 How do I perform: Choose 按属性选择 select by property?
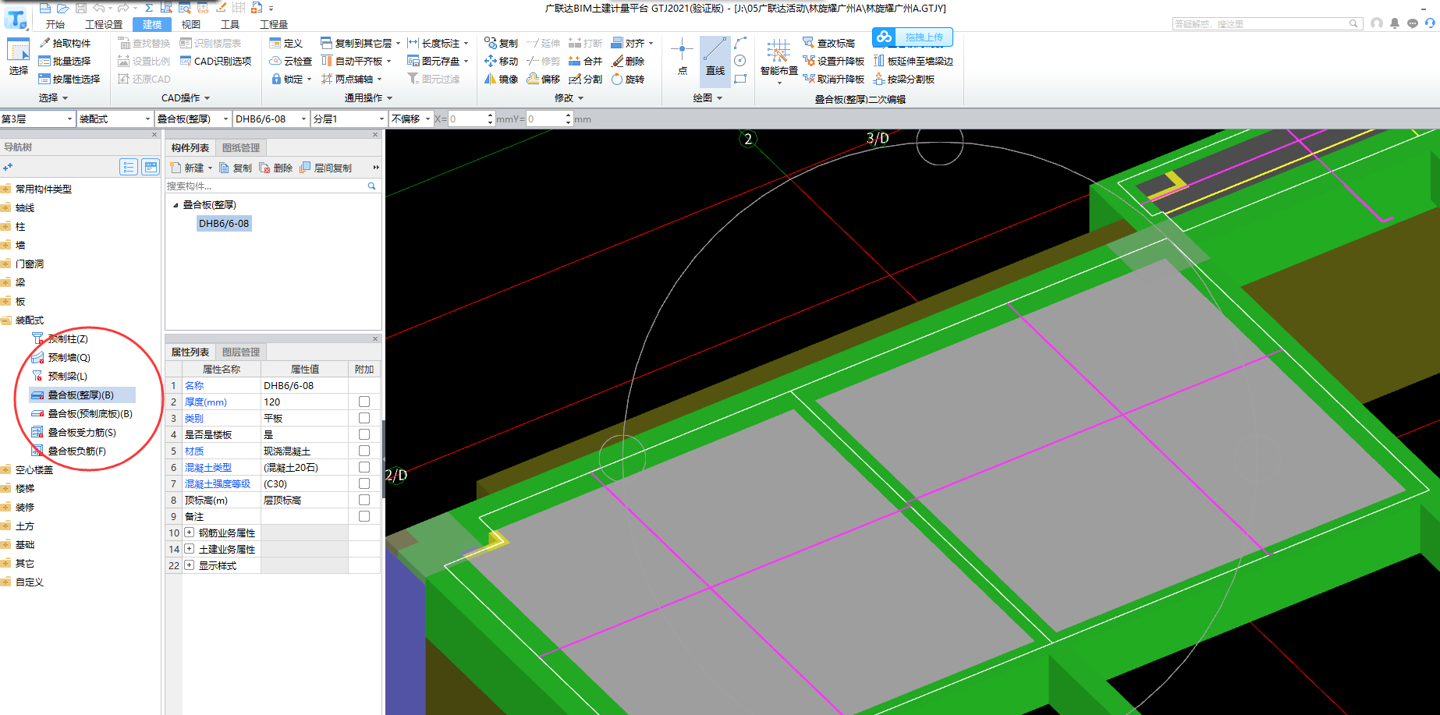(x=70, y=79)
